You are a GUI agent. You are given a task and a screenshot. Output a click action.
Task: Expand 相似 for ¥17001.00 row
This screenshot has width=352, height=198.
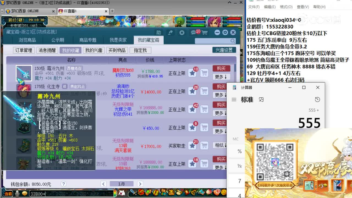coord(220,145)
